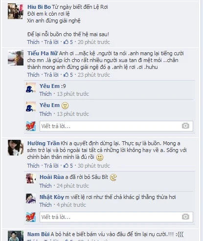Click Nhật Kòy's small avatar
The width and height of the screenshot is (203, 241).
[31, 198]
